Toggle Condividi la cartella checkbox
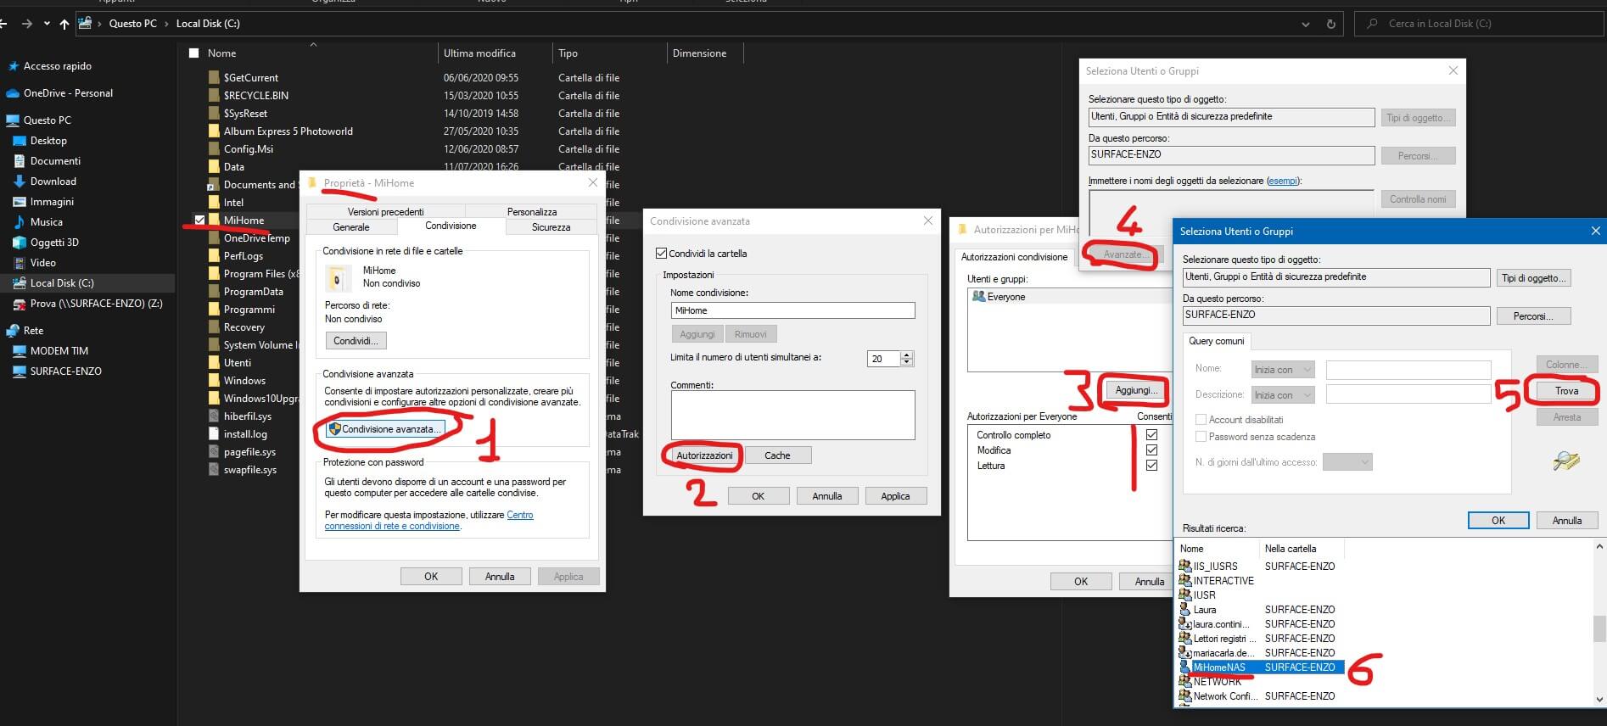Screen dimensions: 1607x726 (x=662, y=254)
